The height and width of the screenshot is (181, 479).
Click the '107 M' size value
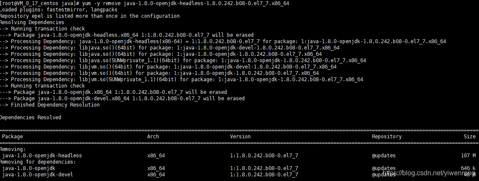click(x=468, y=156)
